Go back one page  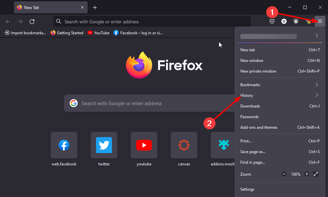(8, 22)
